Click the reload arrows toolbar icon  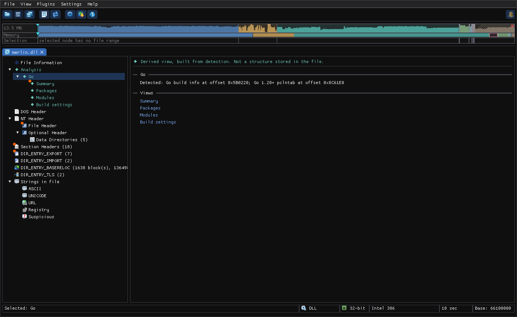(x=55, y=14)
